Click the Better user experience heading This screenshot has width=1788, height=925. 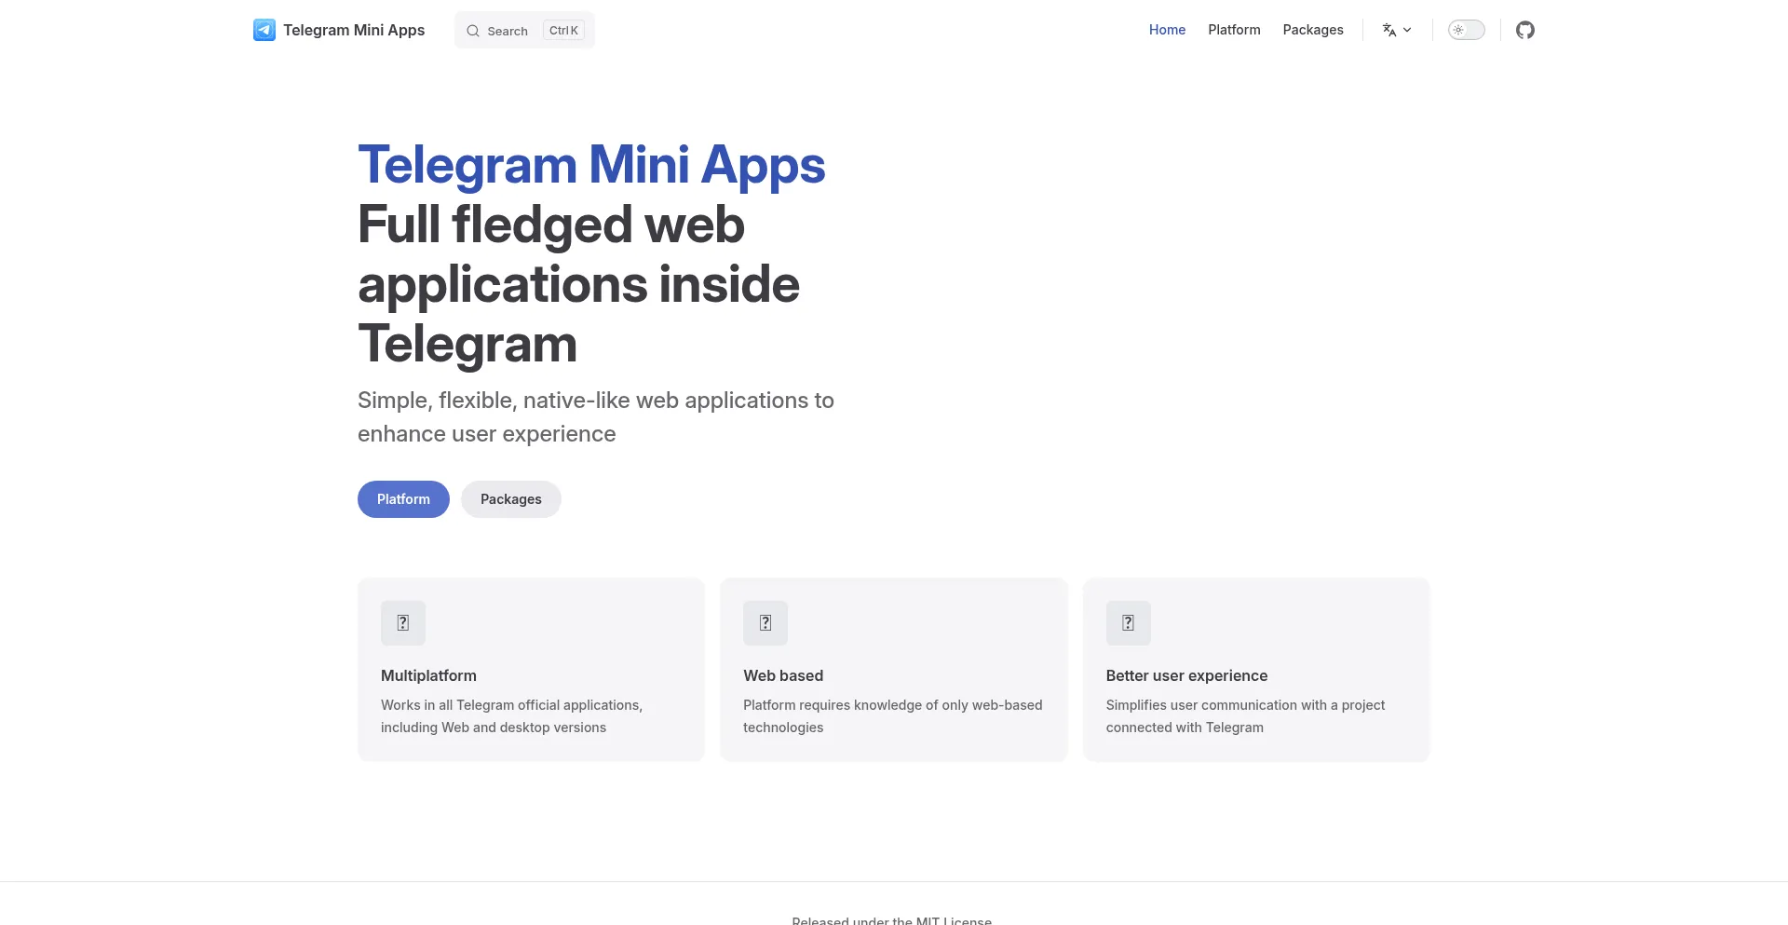click(1186, 675)
